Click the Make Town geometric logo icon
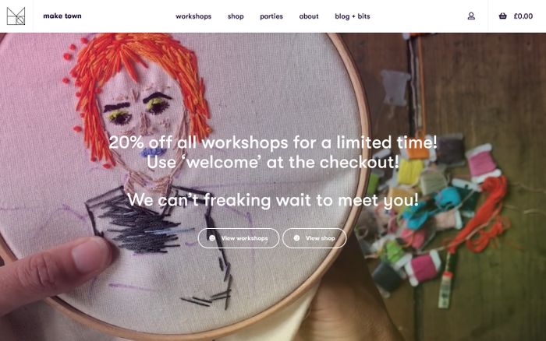The height and width of the screenshot is (341, 546). tap(16, 16)
